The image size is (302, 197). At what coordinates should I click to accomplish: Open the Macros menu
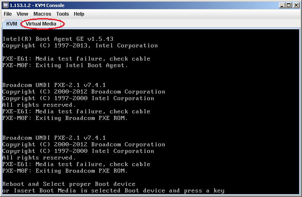coord(42,14)
